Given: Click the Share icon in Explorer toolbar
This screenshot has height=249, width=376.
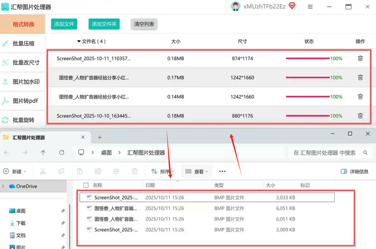Looking at the screenshot, I should point(116,171).
